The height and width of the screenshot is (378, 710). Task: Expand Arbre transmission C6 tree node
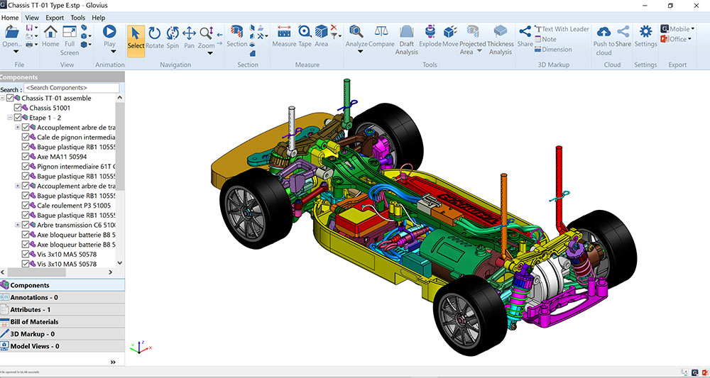tap(18, 225)
